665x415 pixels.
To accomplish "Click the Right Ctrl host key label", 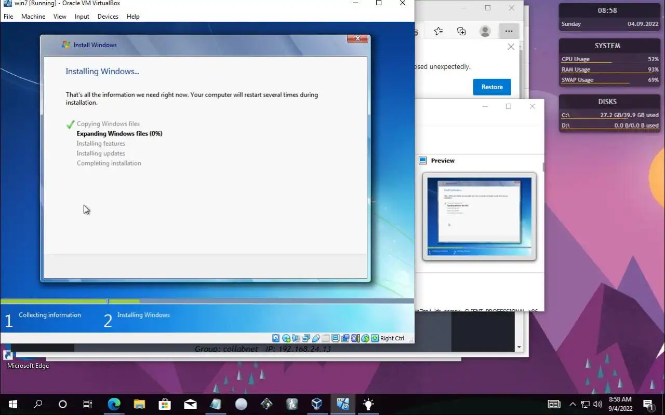I will (392, 338).
